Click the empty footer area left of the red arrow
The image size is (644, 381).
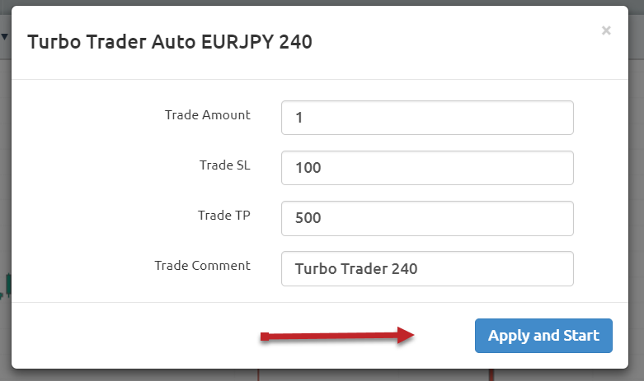pos(135,336)
